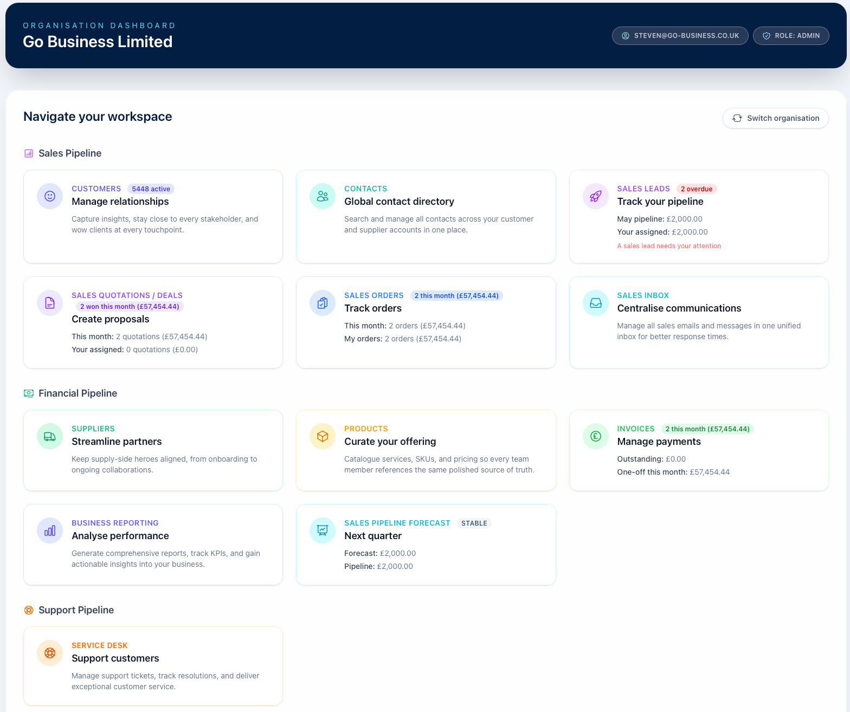850x712 pixels.
Task: Click 'One-off this month: £57,454.44'
Action: (x=673, y=472)
